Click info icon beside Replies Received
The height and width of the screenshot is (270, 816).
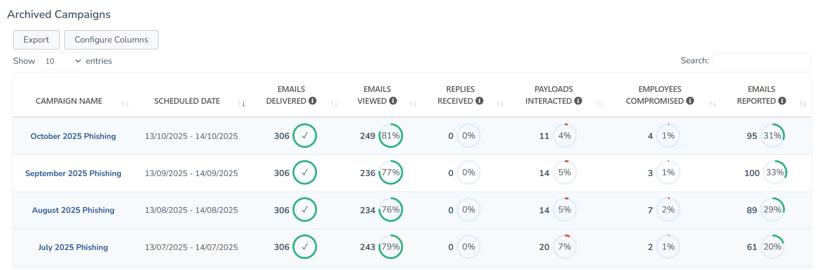pos(479,100)
